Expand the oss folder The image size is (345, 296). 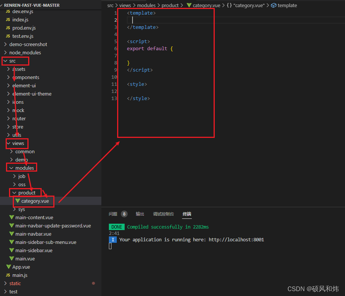tap(15, 184)
